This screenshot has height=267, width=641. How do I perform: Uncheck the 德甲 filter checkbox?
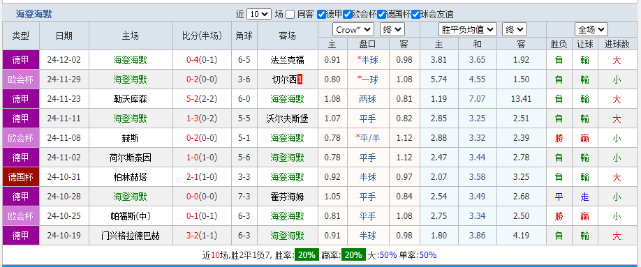321,14
